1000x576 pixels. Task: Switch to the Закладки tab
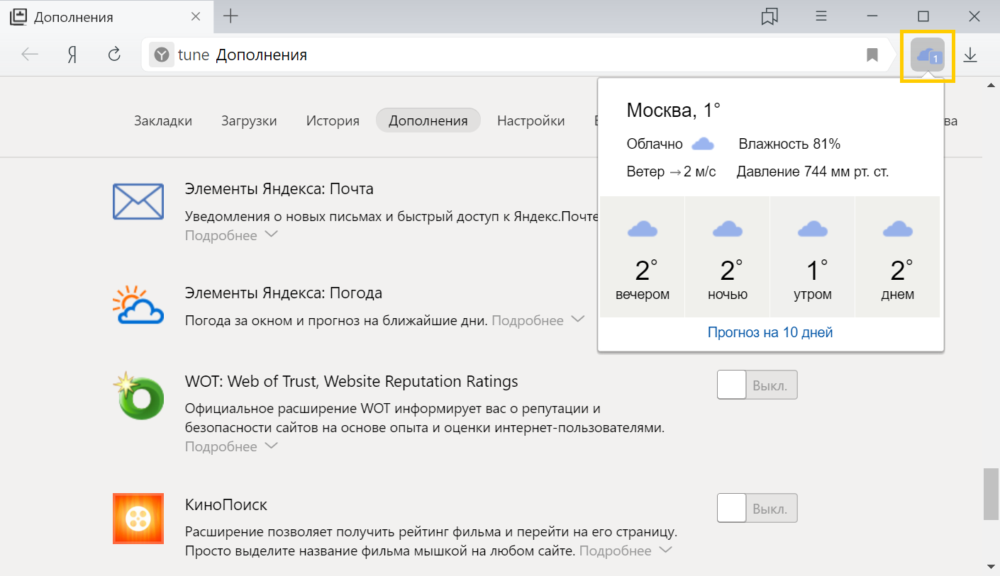[x=163, y=120]
